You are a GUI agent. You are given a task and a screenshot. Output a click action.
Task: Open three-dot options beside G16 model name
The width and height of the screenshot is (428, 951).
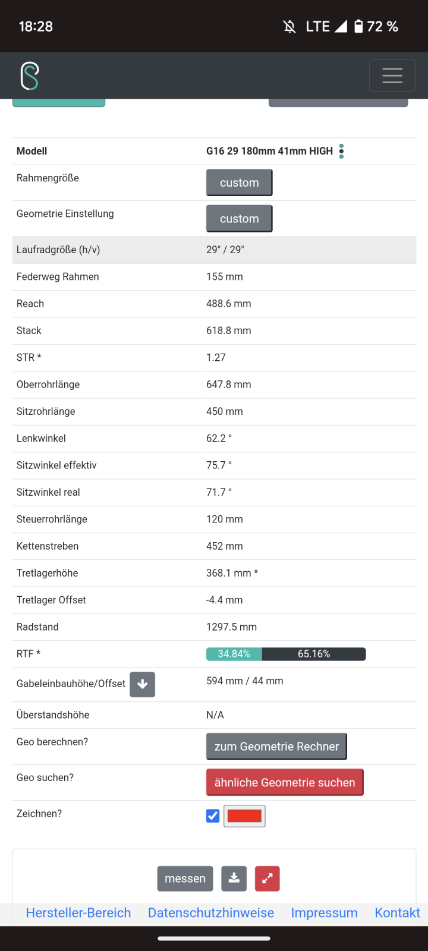pyautogui.click(x=341, y=151)
